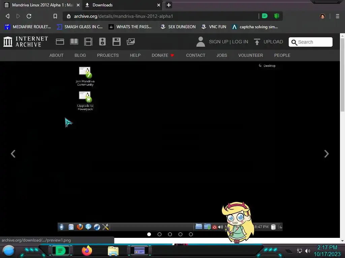Open the VOLUNTEER menu item
The height and width of the screenshot is (258, 345).
point(251,55)
